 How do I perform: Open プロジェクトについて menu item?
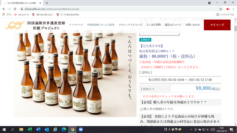(130, 25)
